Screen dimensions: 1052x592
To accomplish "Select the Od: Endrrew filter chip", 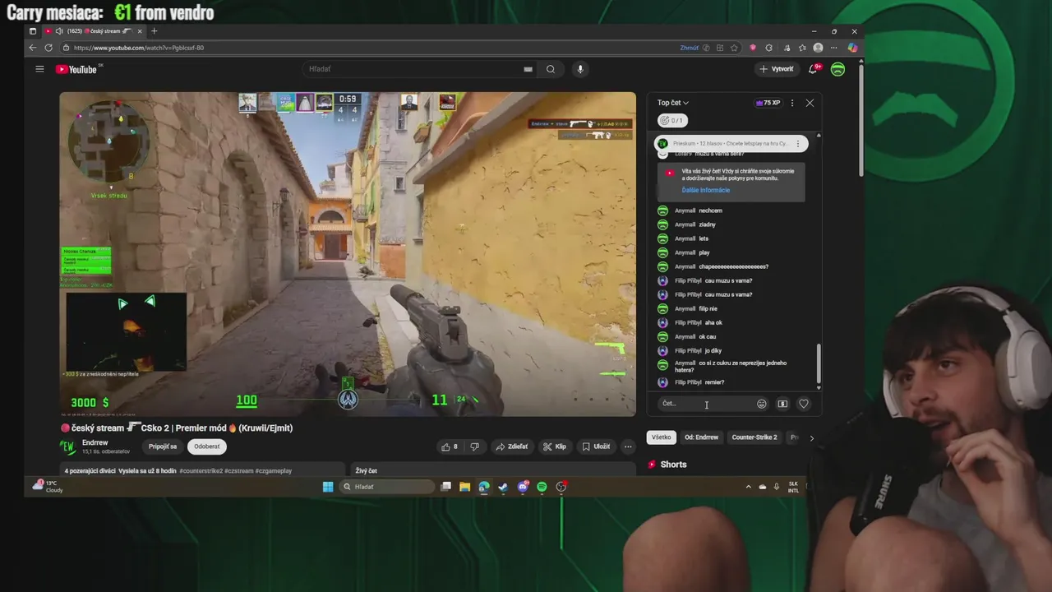I will point(701,437).
